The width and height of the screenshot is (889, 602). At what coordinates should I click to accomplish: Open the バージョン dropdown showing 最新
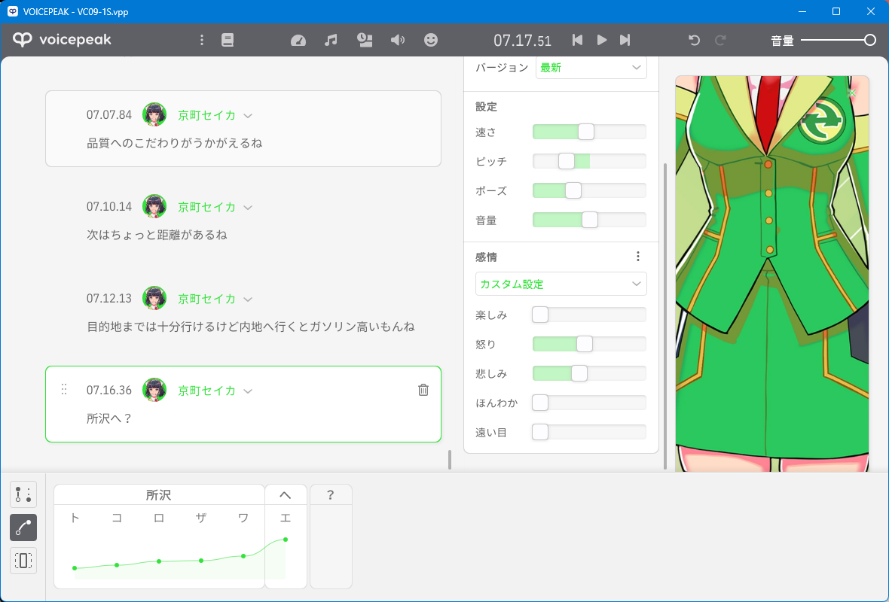(591, 68)
